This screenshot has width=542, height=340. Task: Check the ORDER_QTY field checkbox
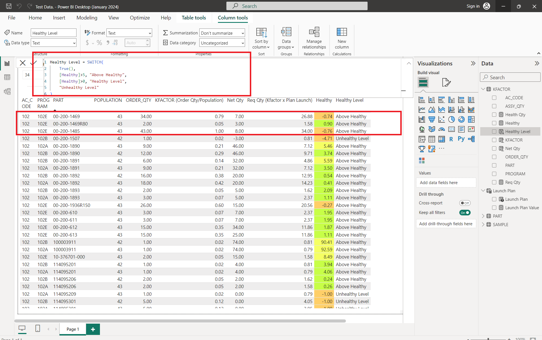pyautogui.click(x=494, y=157)
